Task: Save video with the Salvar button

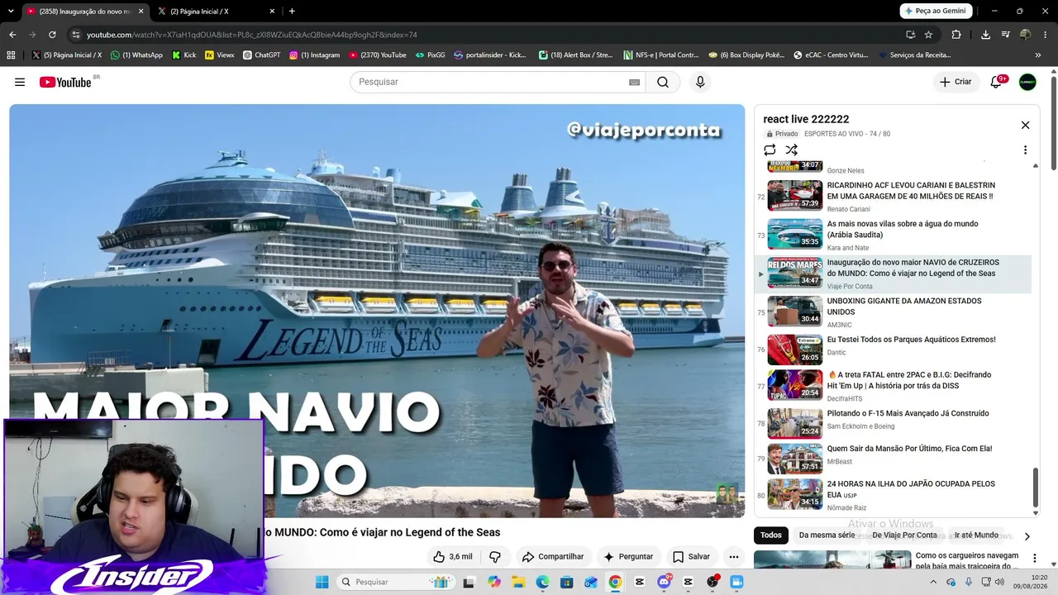Action: (x=691, y=556)
